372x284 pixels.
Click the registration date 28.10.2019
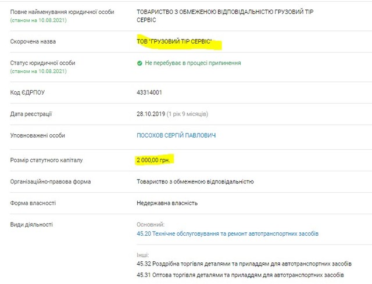point(150,114)
